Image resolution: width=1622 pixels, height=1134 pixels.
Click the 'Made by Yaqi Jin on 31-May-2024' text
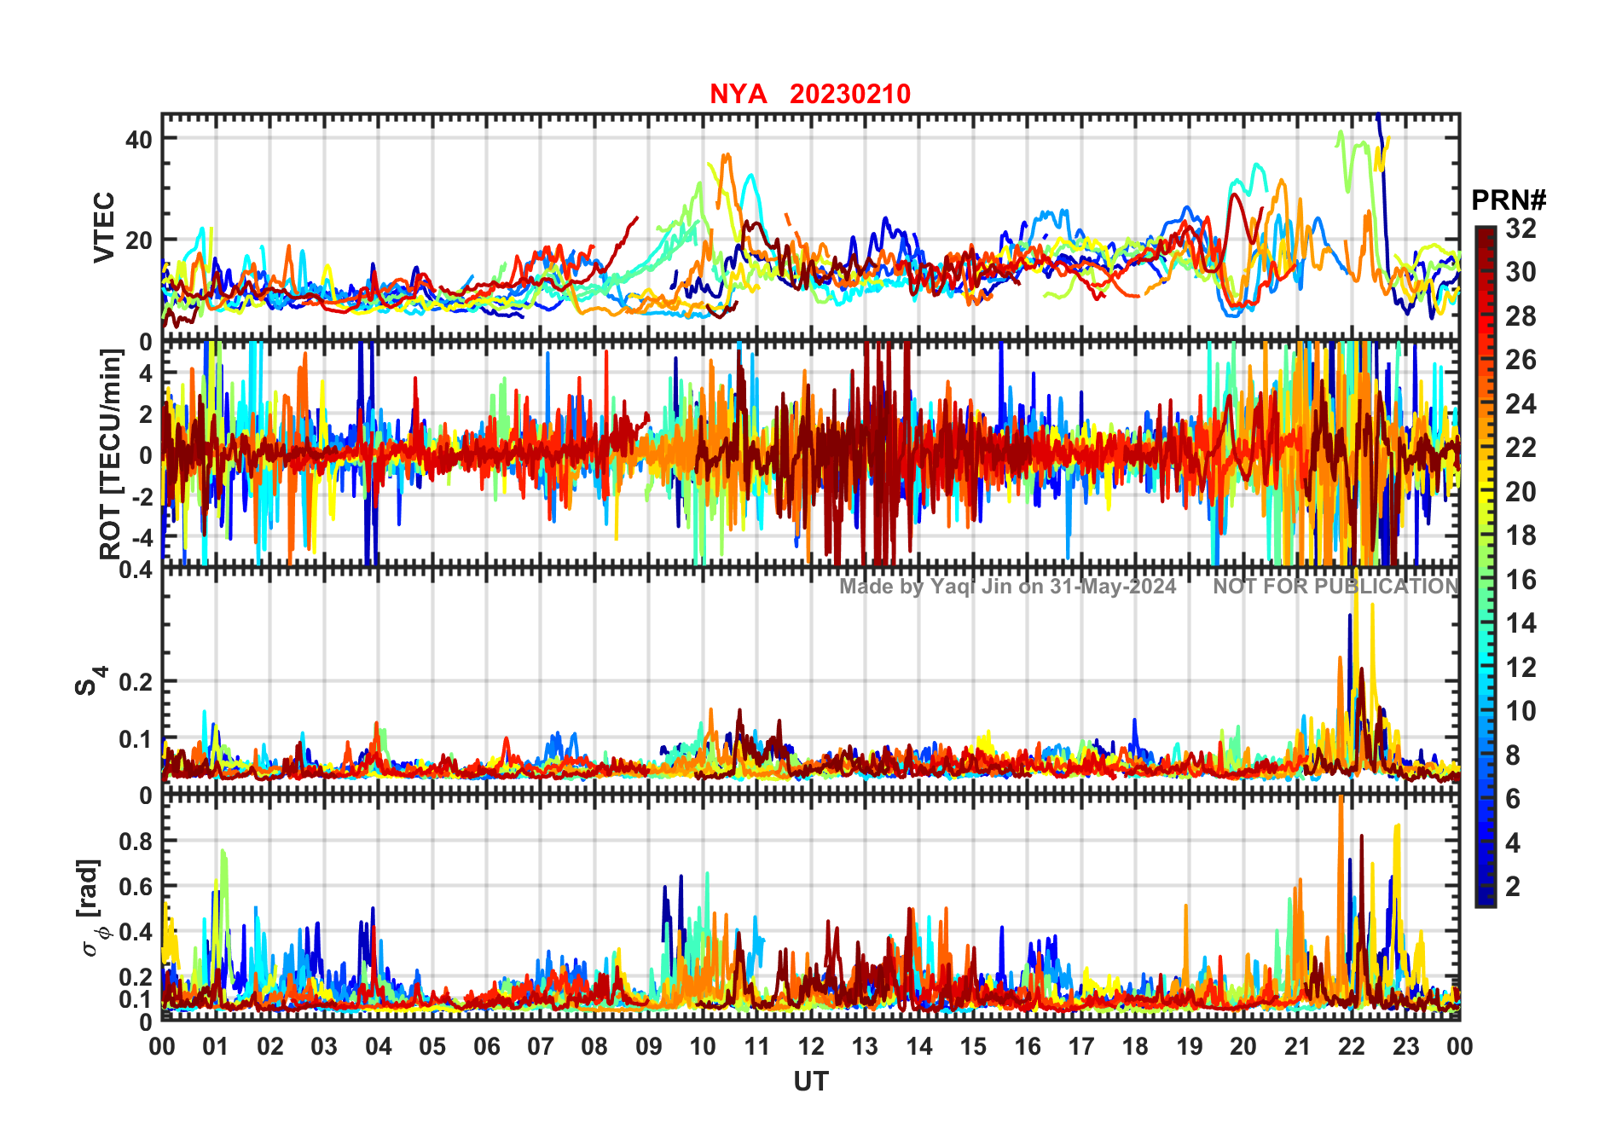[1007, 587]
